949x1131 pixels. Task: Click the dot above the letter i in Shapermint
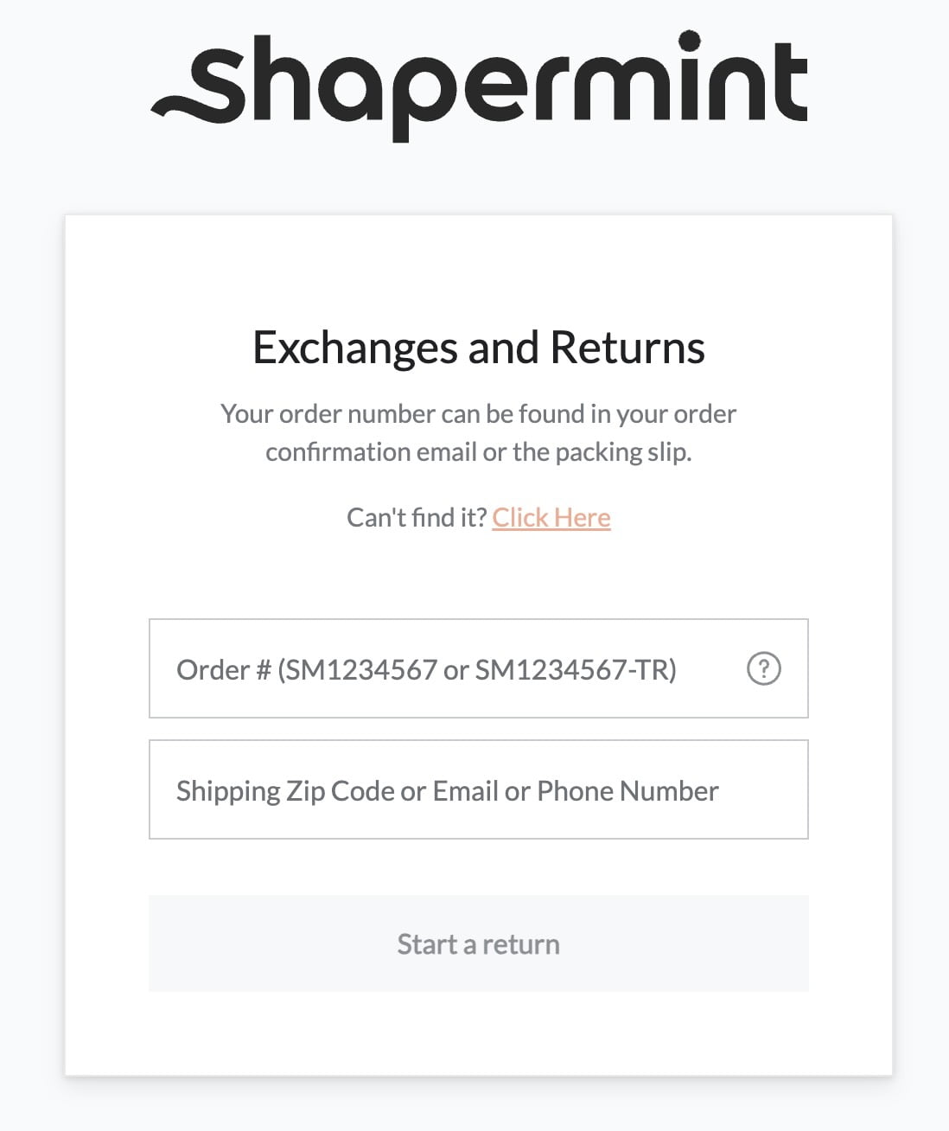(687, 39)
